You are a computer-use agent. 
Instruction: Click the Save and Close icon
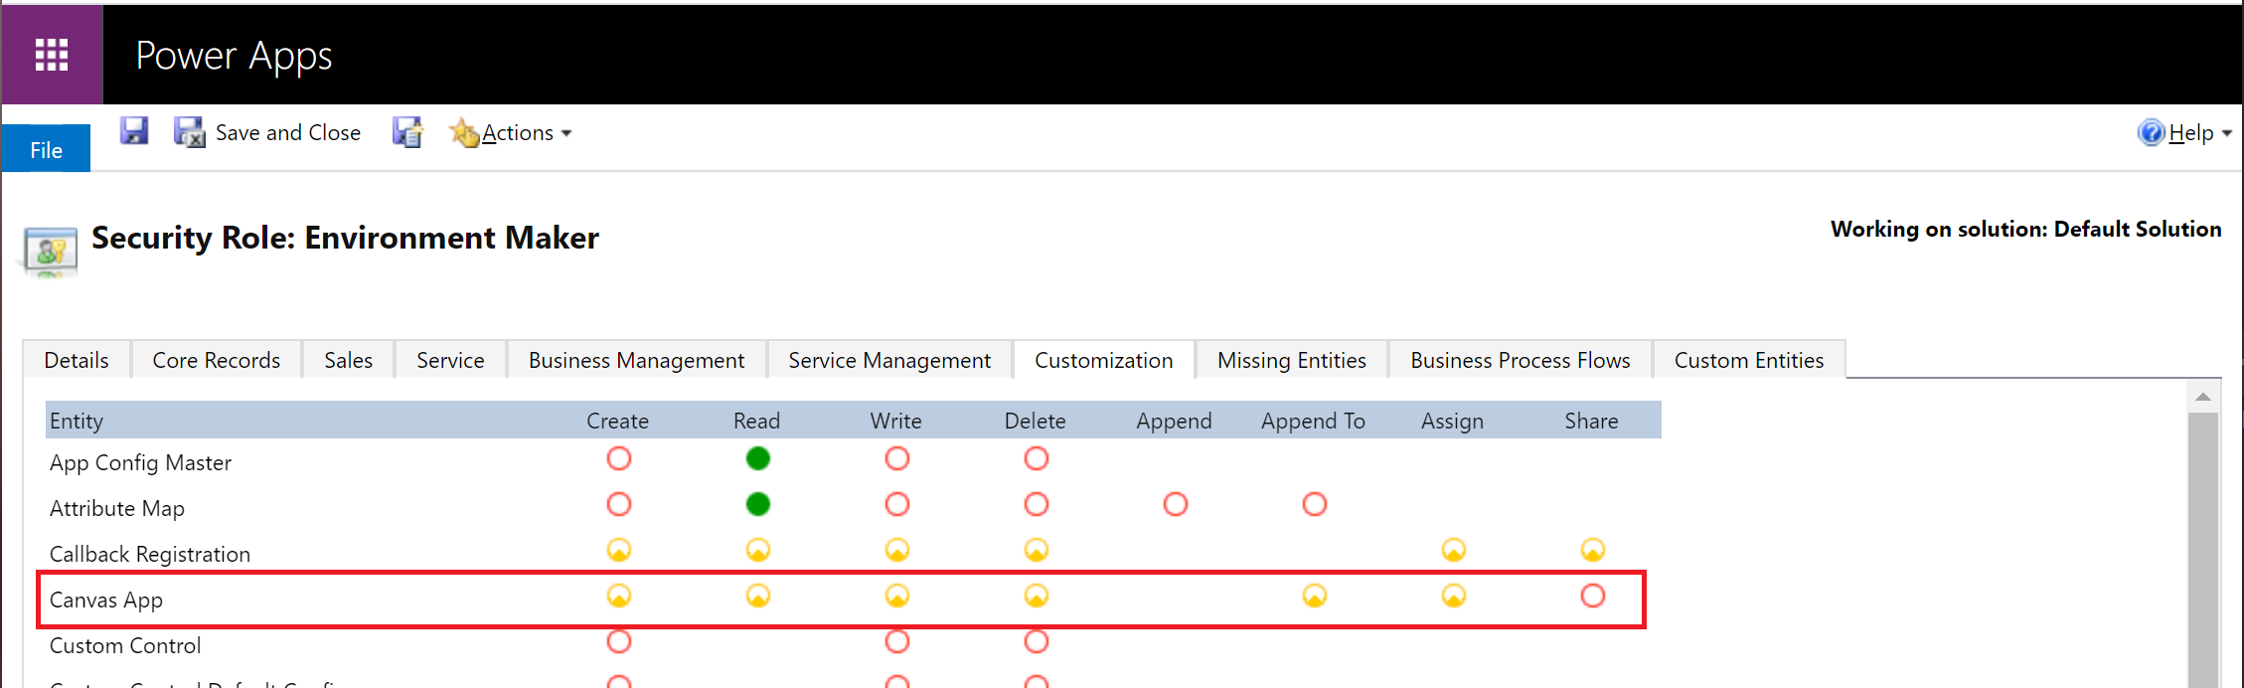[x=189, y=132]
